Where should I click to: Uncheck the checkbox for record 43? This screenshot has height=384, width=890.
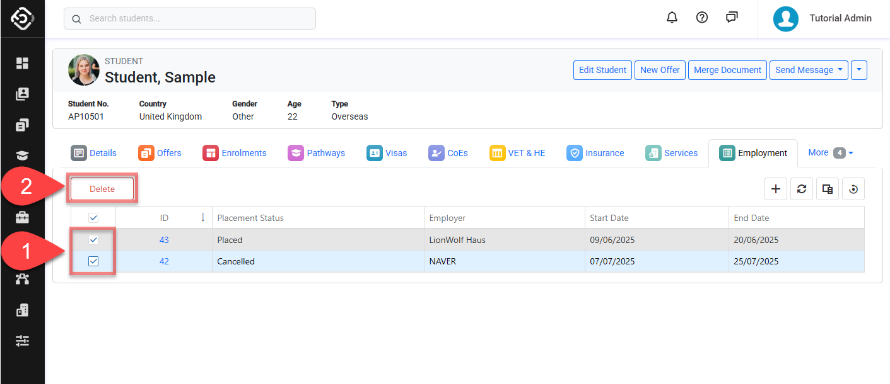(93, 240)
